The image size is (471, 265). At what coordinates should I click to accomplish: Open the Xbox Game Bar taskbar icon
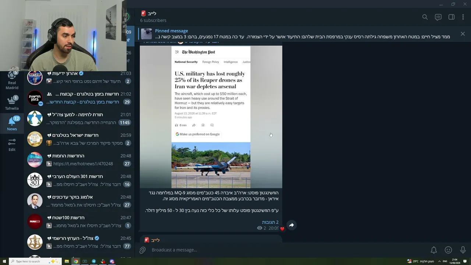[85, 261]
